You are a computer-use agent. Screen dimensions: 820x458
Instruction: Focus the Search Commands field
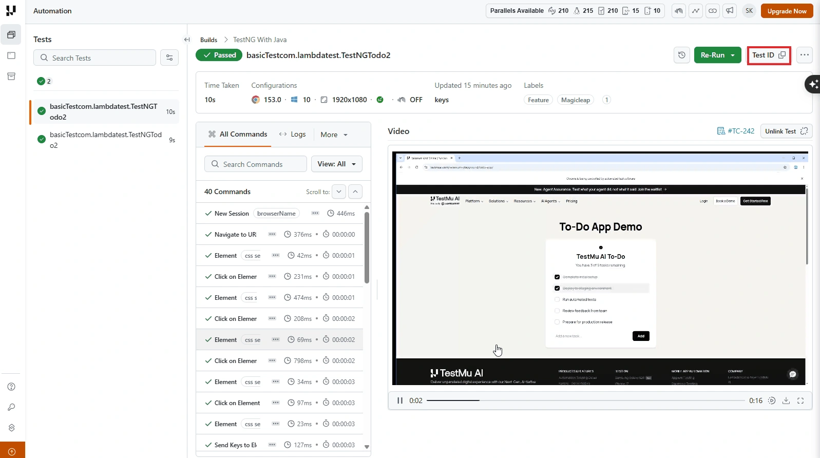pos(256,164)
